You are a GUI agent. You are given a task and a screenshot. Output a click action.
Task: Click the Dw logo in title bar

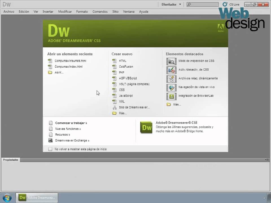[6, 4]
